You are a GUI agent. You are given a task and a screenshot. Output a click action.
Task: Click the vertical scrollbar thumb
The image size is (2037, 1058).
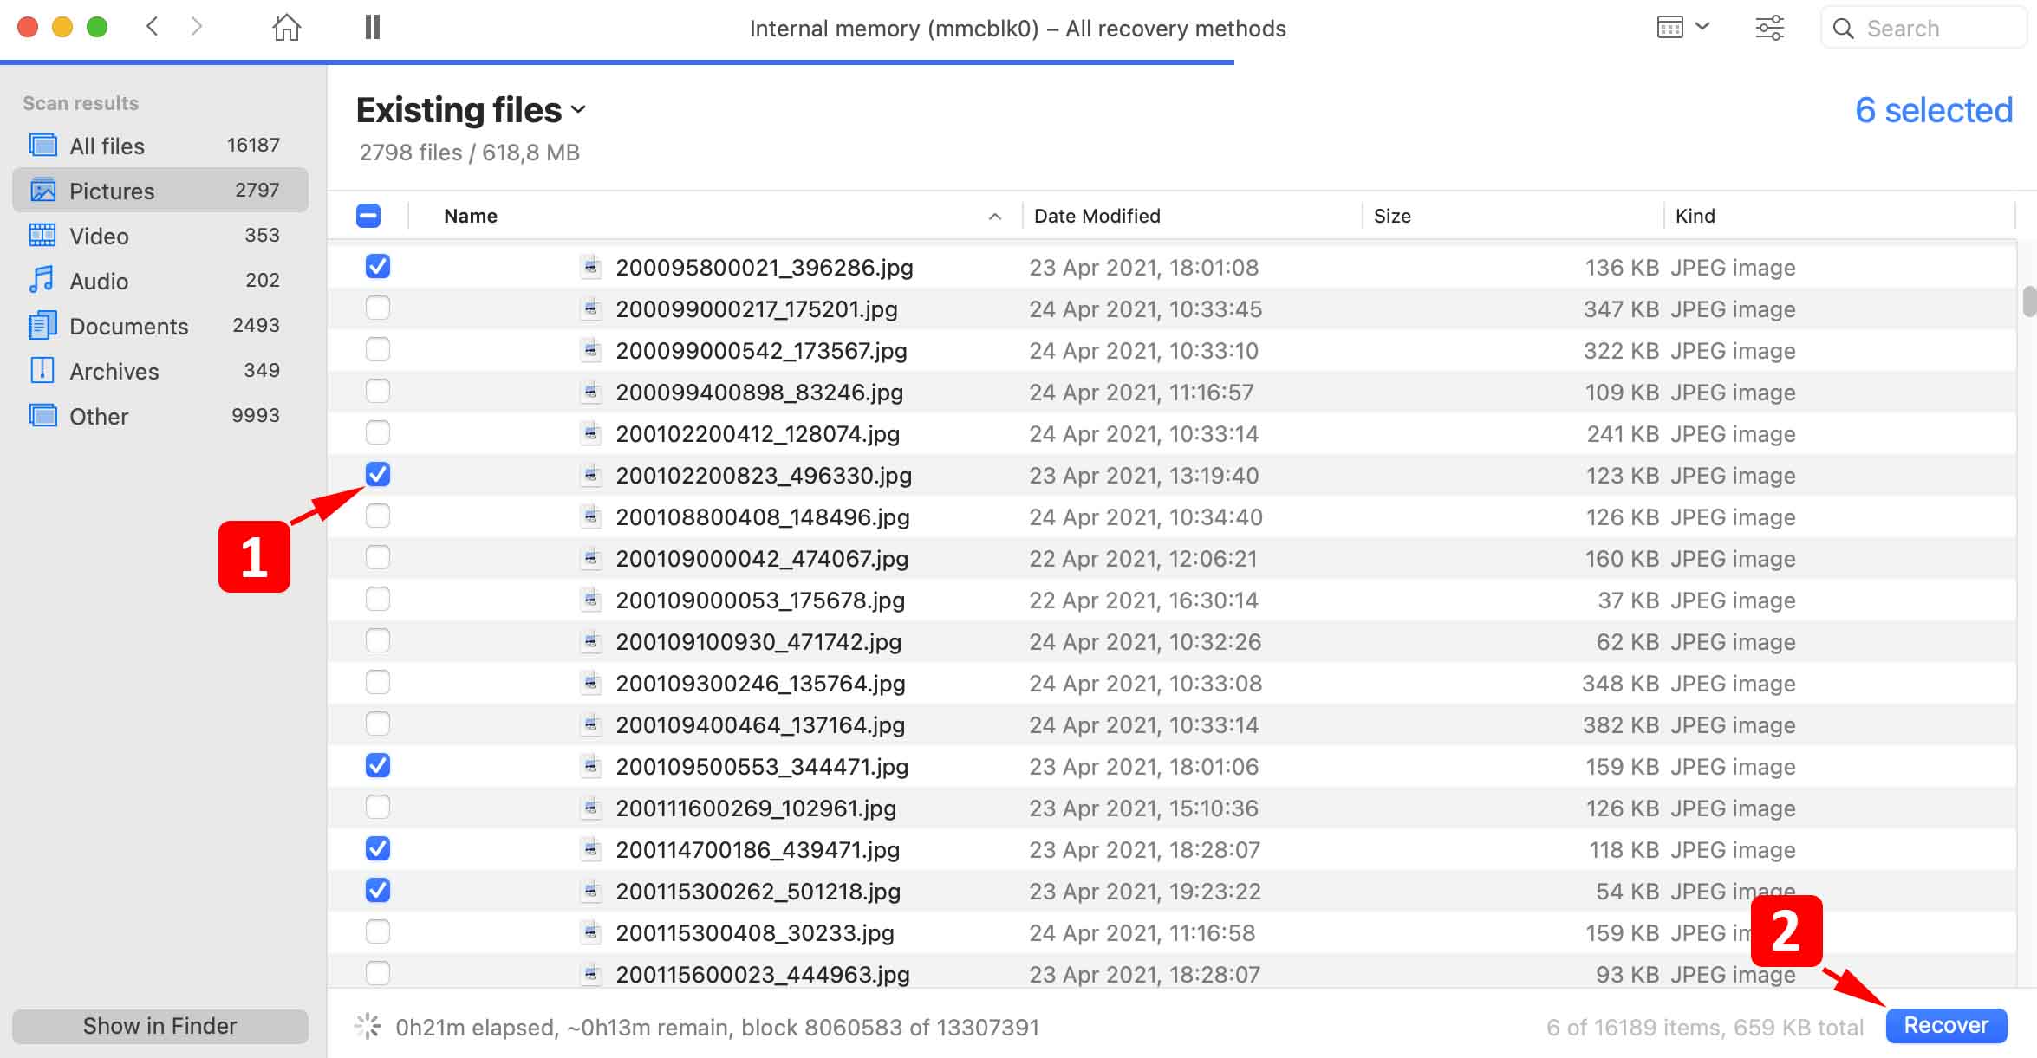point(2029,302)
